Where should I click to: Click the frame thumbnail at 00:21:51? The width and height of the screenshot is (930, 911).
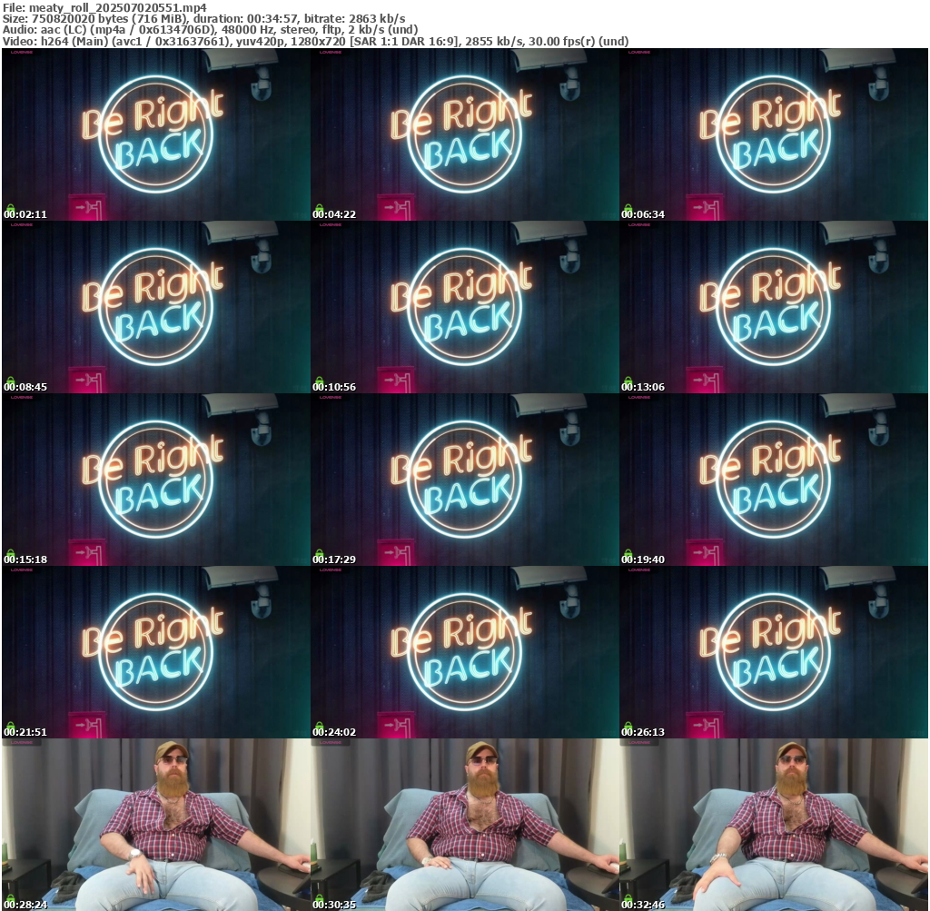click(x=156, y=652)
